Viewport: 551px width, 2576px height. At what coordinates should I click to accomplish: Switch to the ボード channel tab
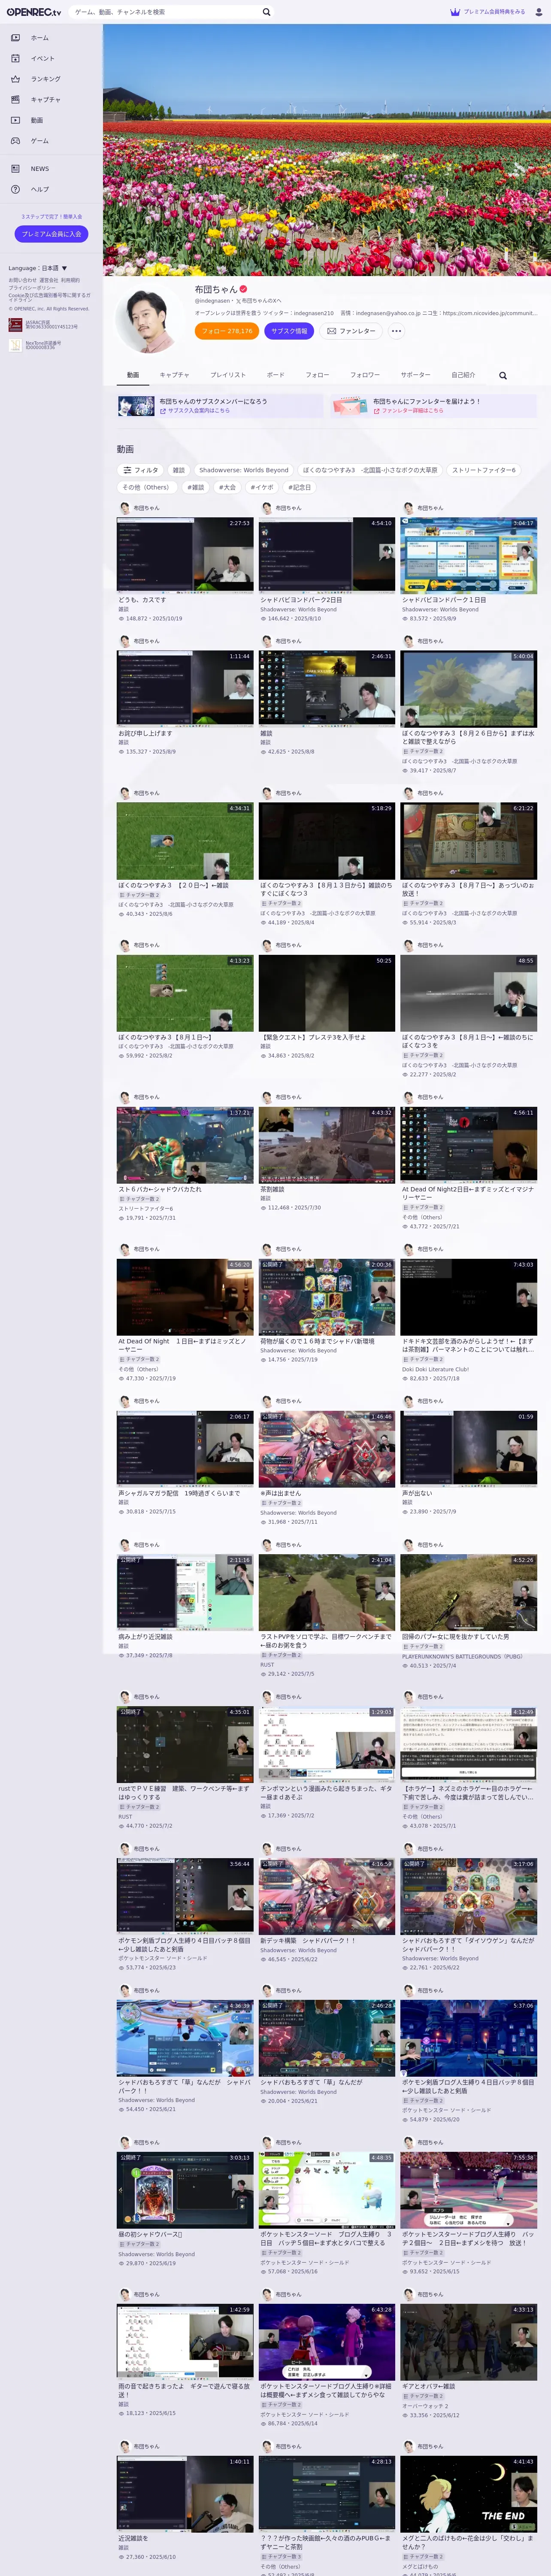tap(275, 375)
